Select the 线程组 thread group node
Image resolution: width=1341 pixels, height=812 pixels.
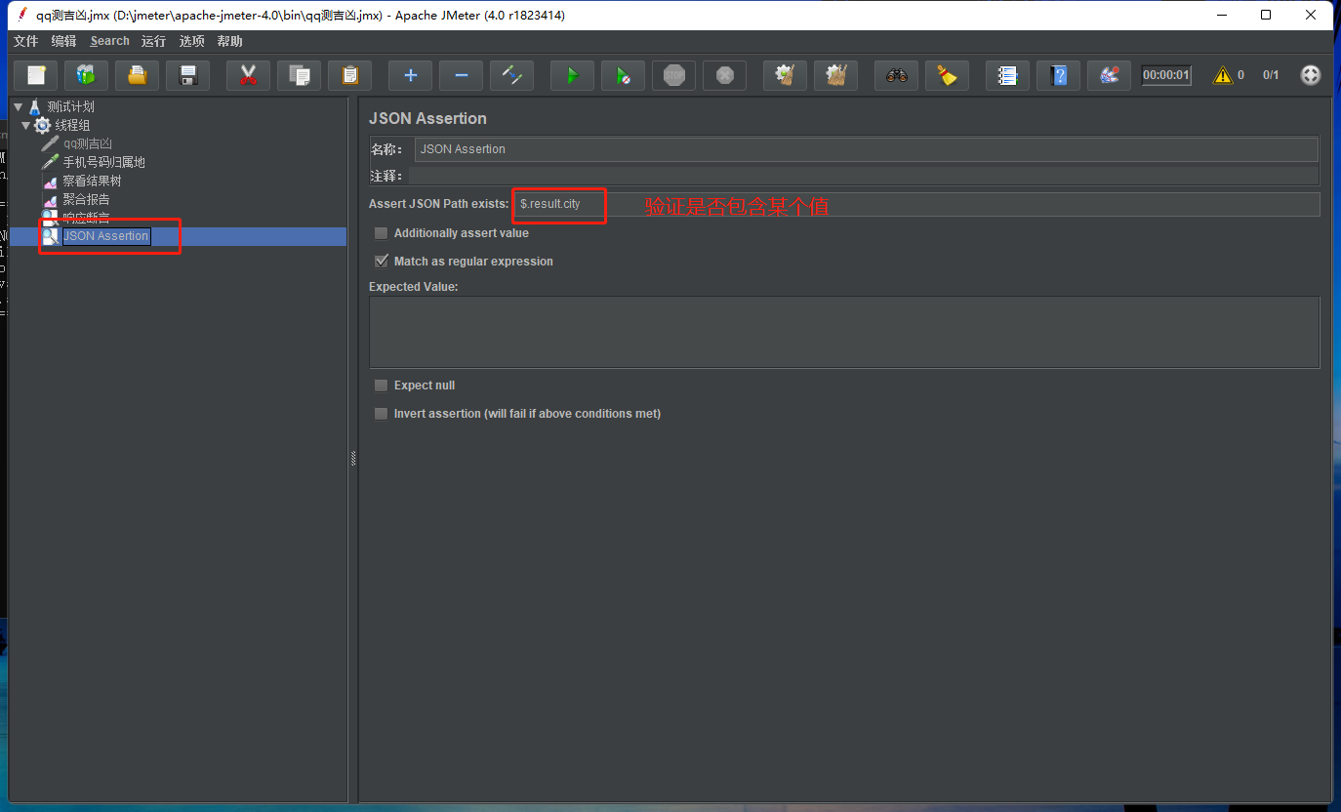(72, 125)
